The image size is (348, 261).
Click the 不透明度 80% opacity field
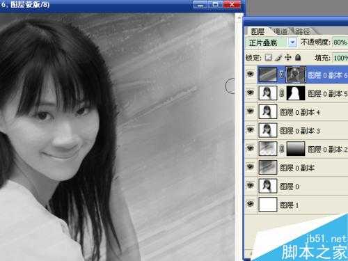[x=340, y=42]
